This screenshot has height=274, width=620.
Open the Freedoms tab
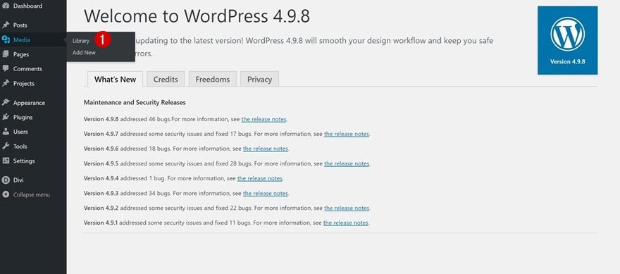click(x=212, y=79)
